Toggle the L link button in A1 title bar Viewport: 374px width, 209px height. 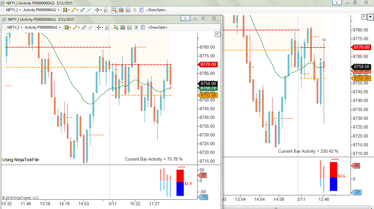[x=185, y=18]
